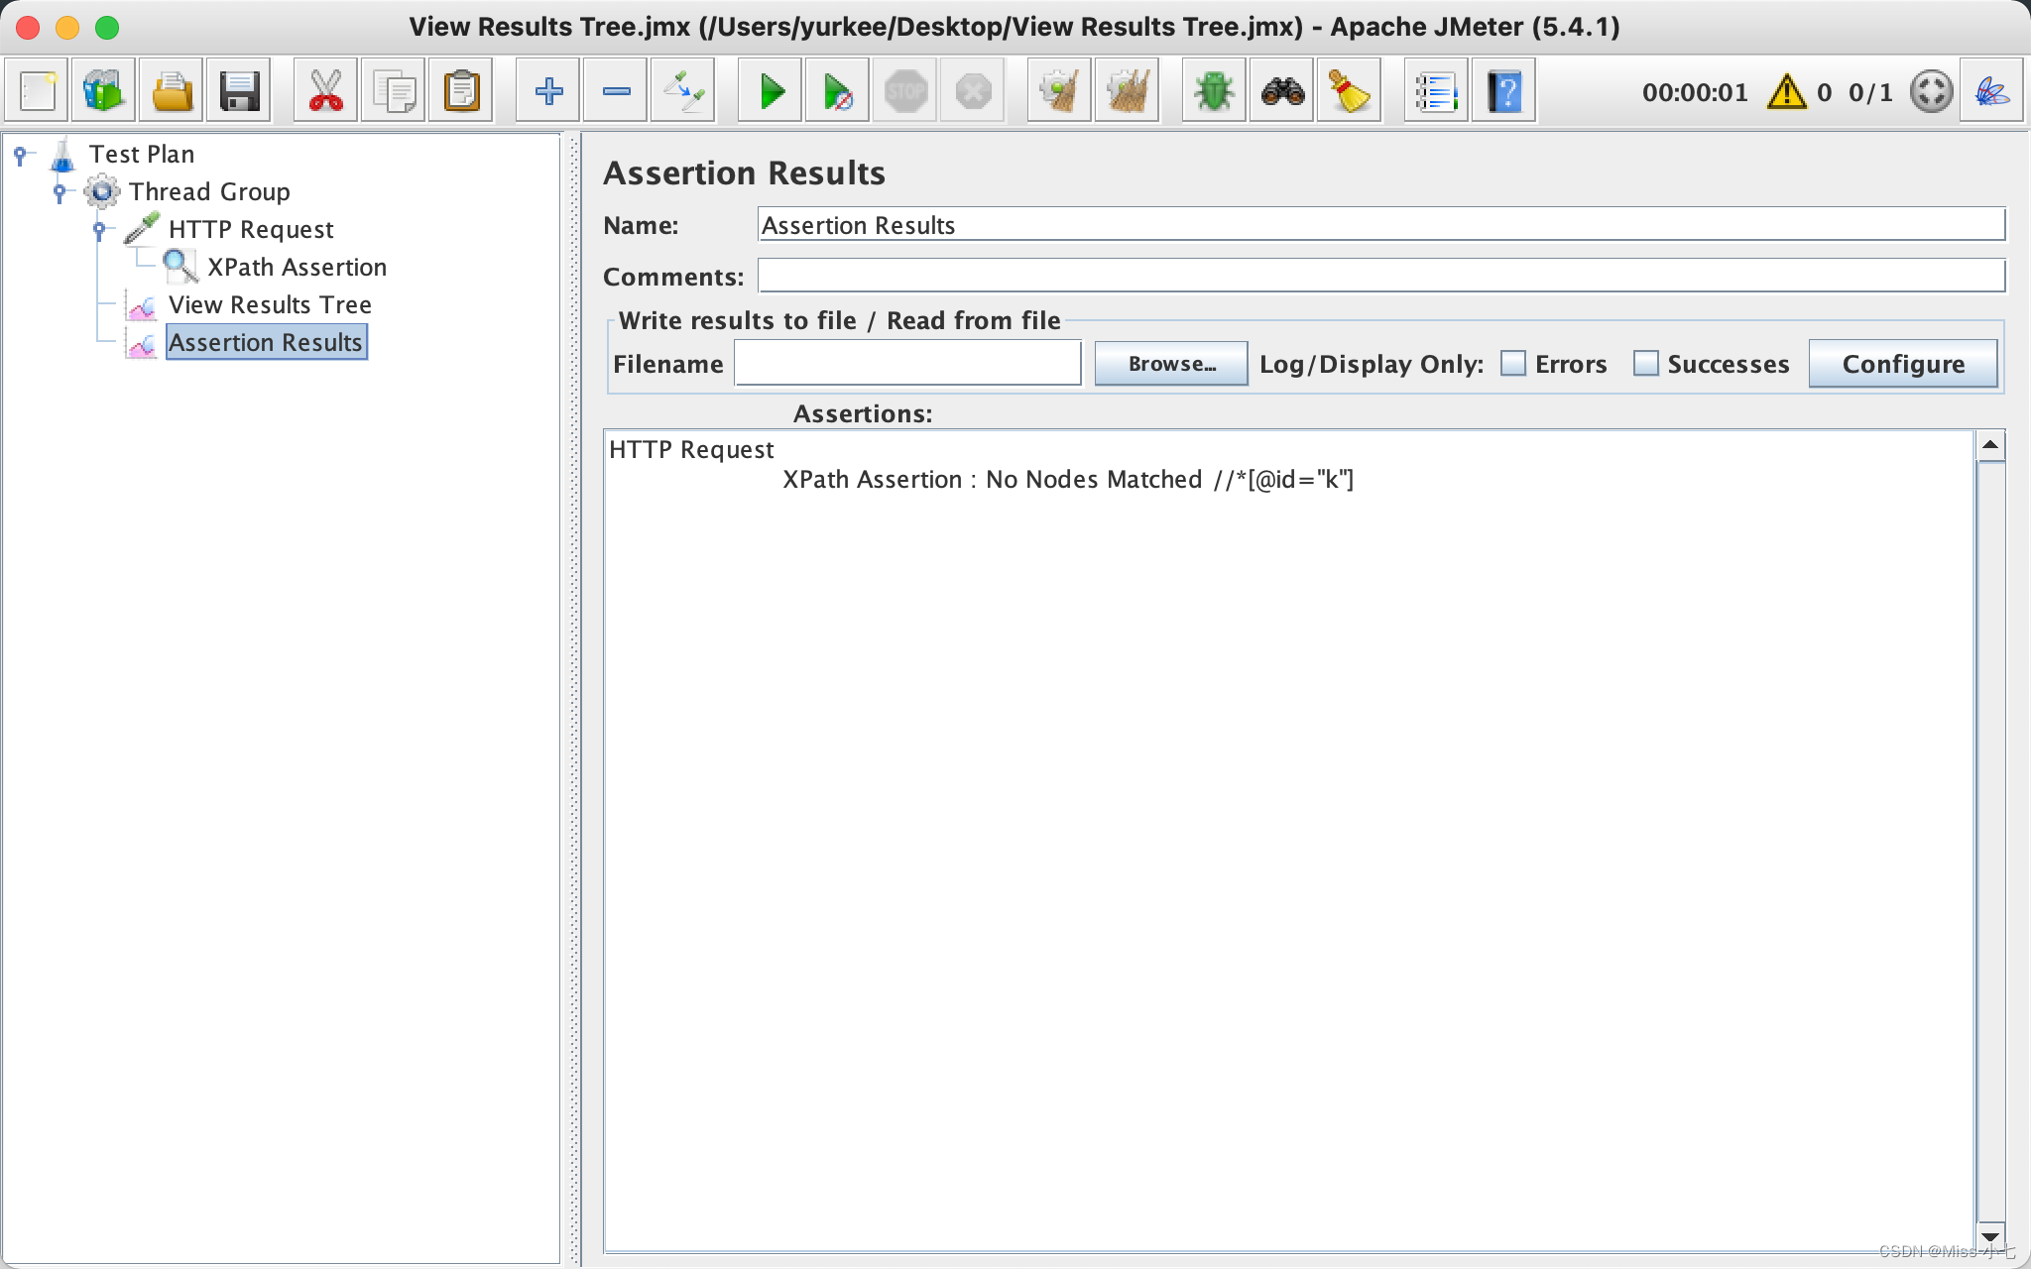Viewport: 2031px width, 1269px height.
Task: Focus the Filename input field
Action: coord(907,364)
